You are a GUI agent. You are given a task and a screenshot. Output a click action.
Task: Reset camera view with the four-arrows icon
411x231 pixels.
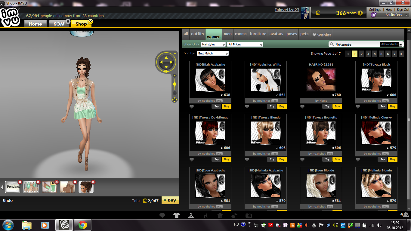(x=175, y=100)
